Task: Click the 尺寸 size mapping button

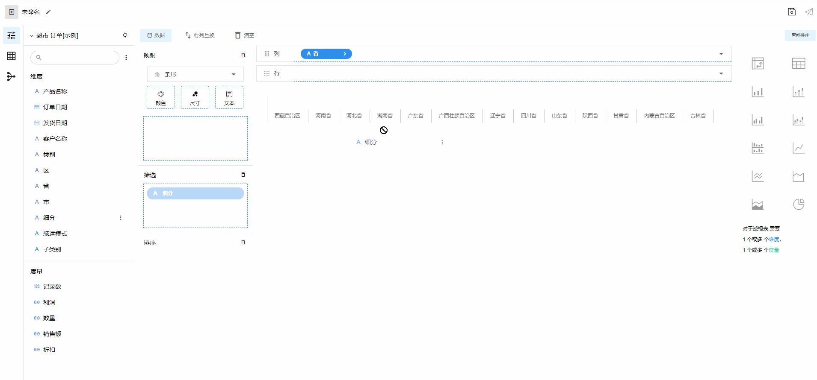Action: click(x=195, y=98)
